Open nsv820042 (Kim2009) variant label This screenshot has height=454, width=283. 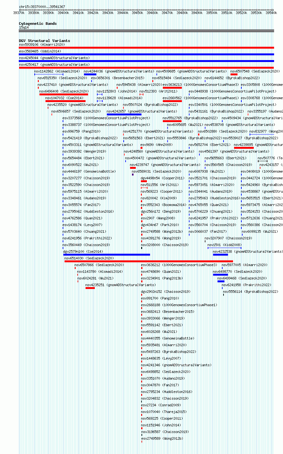(159, 198)
